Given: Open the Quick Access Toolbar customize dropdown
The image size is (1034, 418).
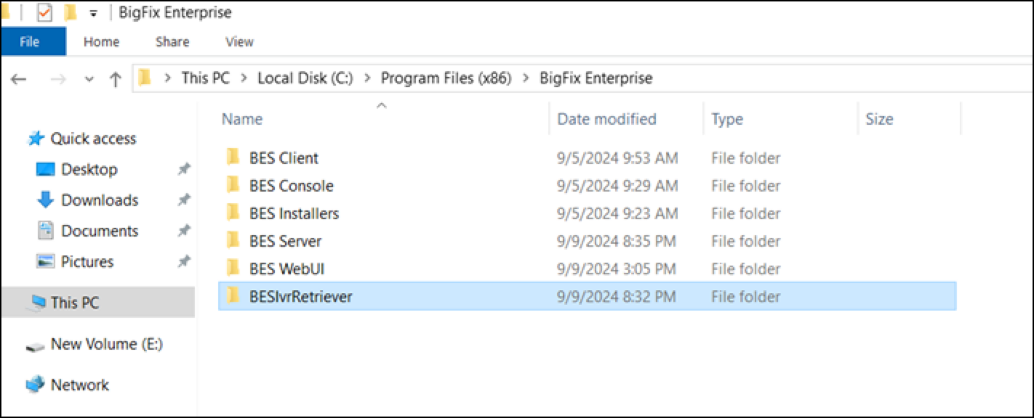Looking at the screenshot, I should [93, 14].
